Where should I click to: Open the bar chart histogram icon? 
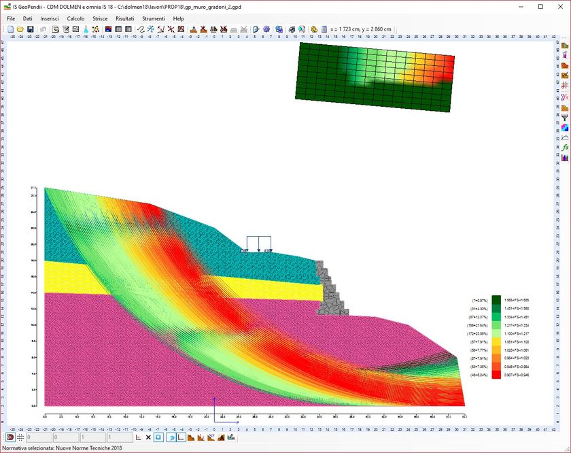click(565, 157)
